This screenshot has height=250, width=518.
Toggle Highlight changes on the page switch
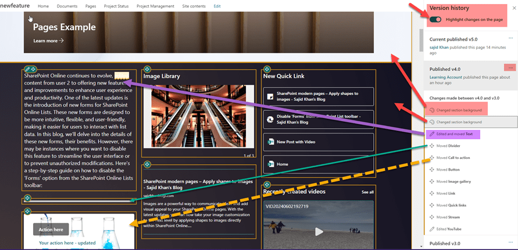click(x=436, y=20)
